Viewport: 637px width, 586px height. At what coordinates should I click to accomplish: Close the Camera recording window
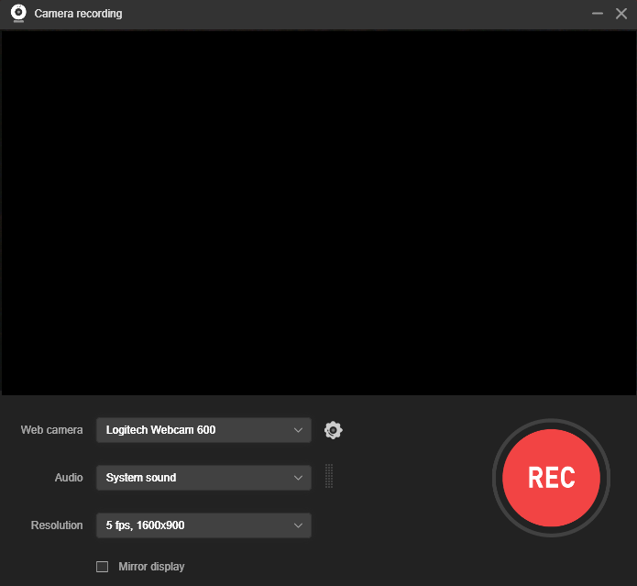click(621, 14)
